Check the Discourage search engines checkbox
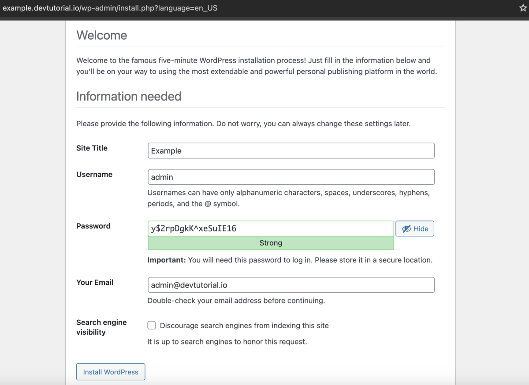The image size is (529, 385). [x=152, y=325]
